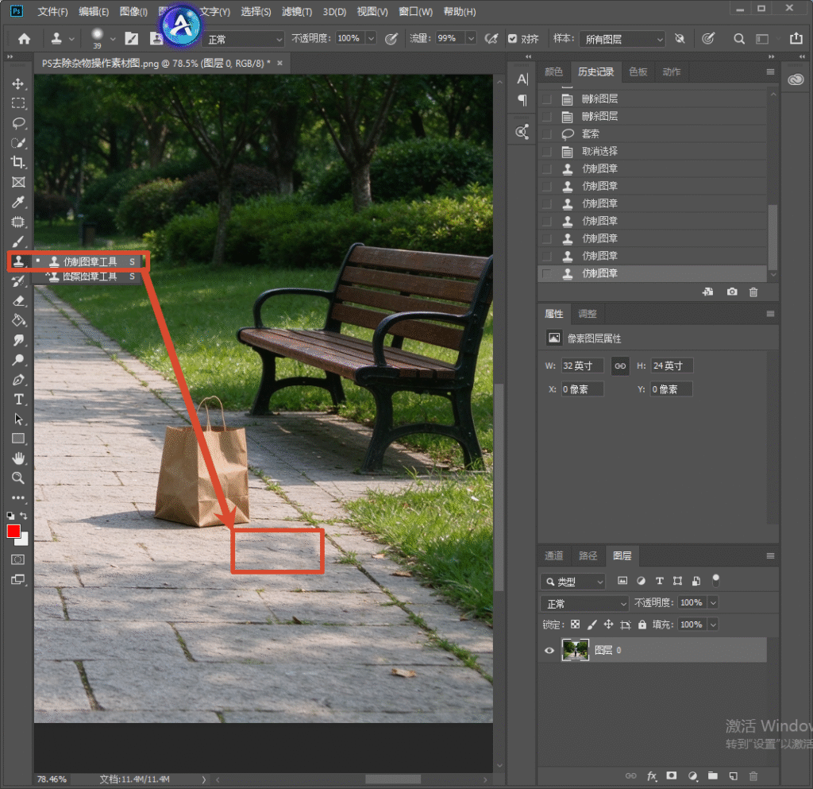The height and width of the screenshot is (789, 813).
Task: Toggle lock transparent pixels
Action: click(x=575, y=625)
